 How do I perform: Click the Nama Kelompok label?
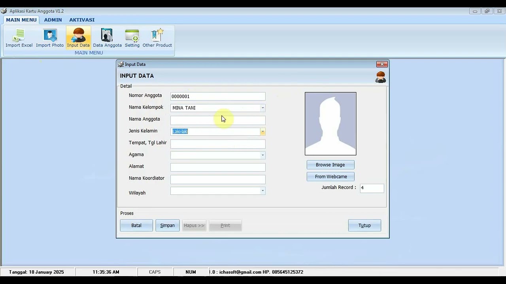click(146, 107)
